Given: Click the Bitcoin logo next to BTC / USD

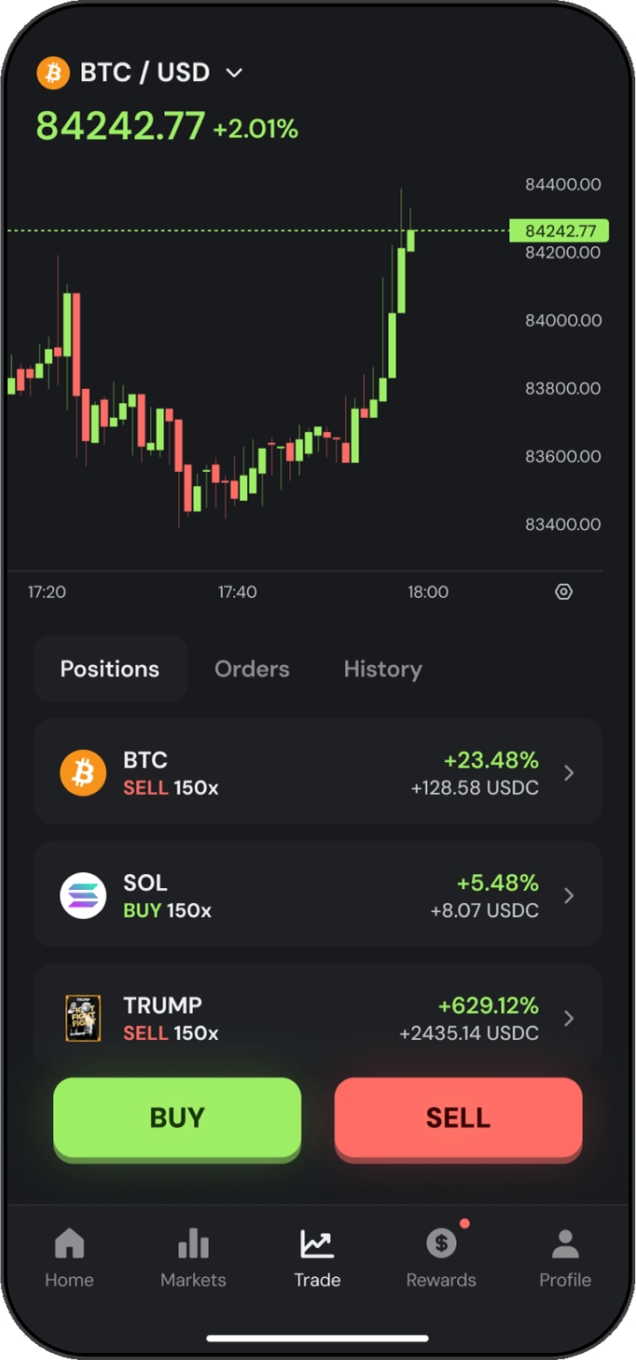Looking at the screenshot, I should tap(53, 72).
